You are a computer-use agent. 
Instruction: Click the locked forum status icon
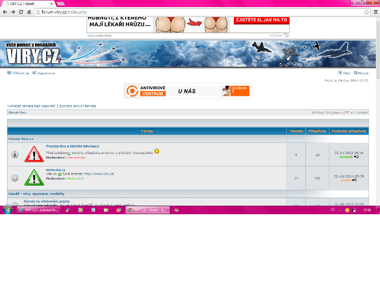(x=15, y=155)
